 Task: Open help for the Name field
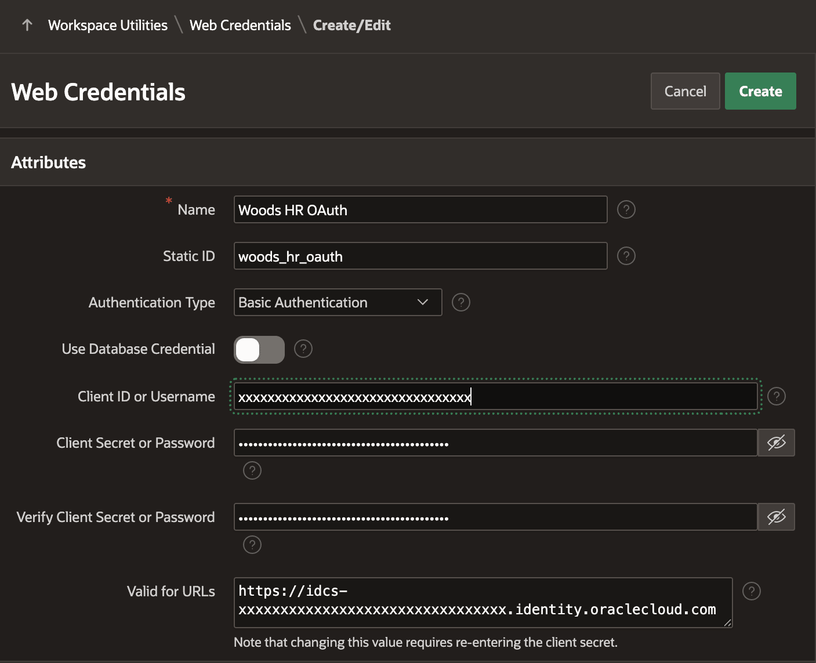(x=626, y=209)
